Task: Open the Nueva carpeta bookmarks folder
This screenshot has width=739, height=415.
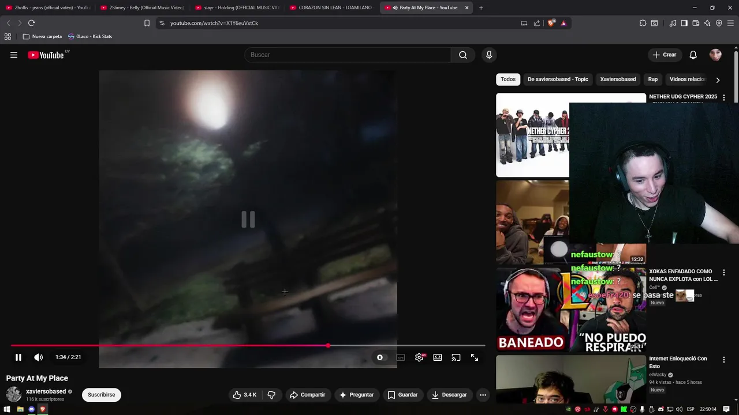Action: [x=42, y=36]
